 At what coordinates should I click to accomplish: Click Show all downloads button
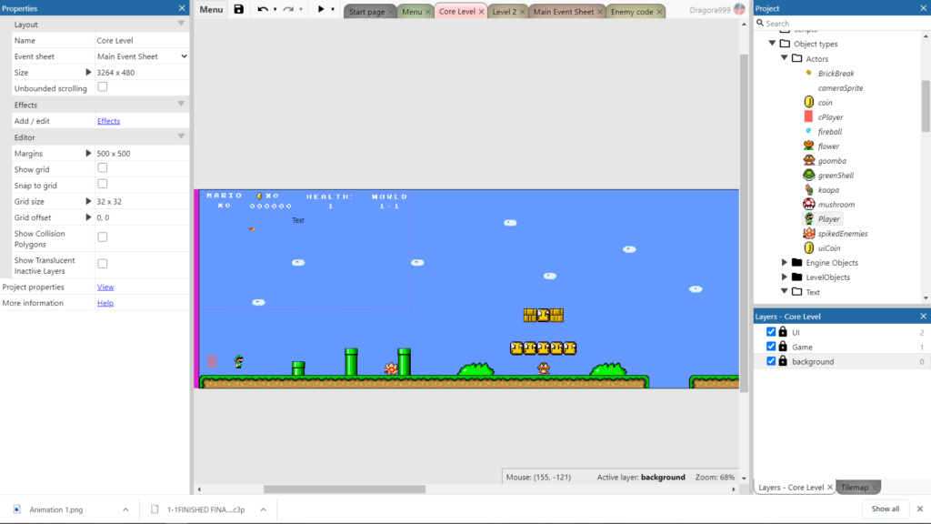click(x=886, y=509)
